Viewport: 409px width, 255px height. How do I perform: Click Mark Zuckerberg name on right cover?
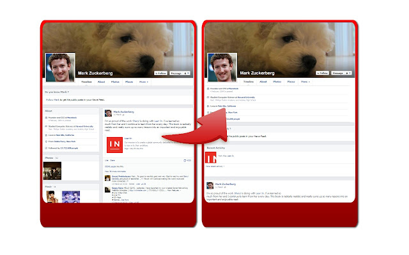click(257, 73)
